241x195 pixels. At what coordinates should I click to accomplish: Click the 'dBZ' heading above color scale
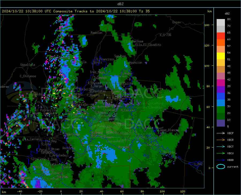coord(227,13)
